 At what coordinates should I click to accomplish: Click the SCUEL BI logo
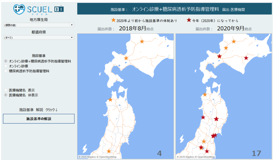[39, 9]
